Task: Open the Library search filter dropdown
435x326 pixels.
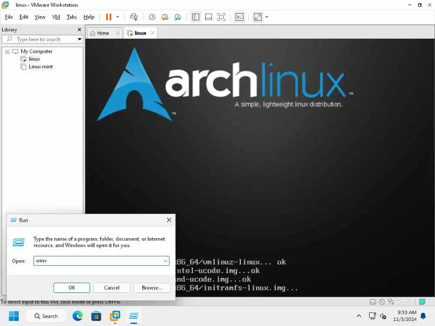Action: coord(79,39)
